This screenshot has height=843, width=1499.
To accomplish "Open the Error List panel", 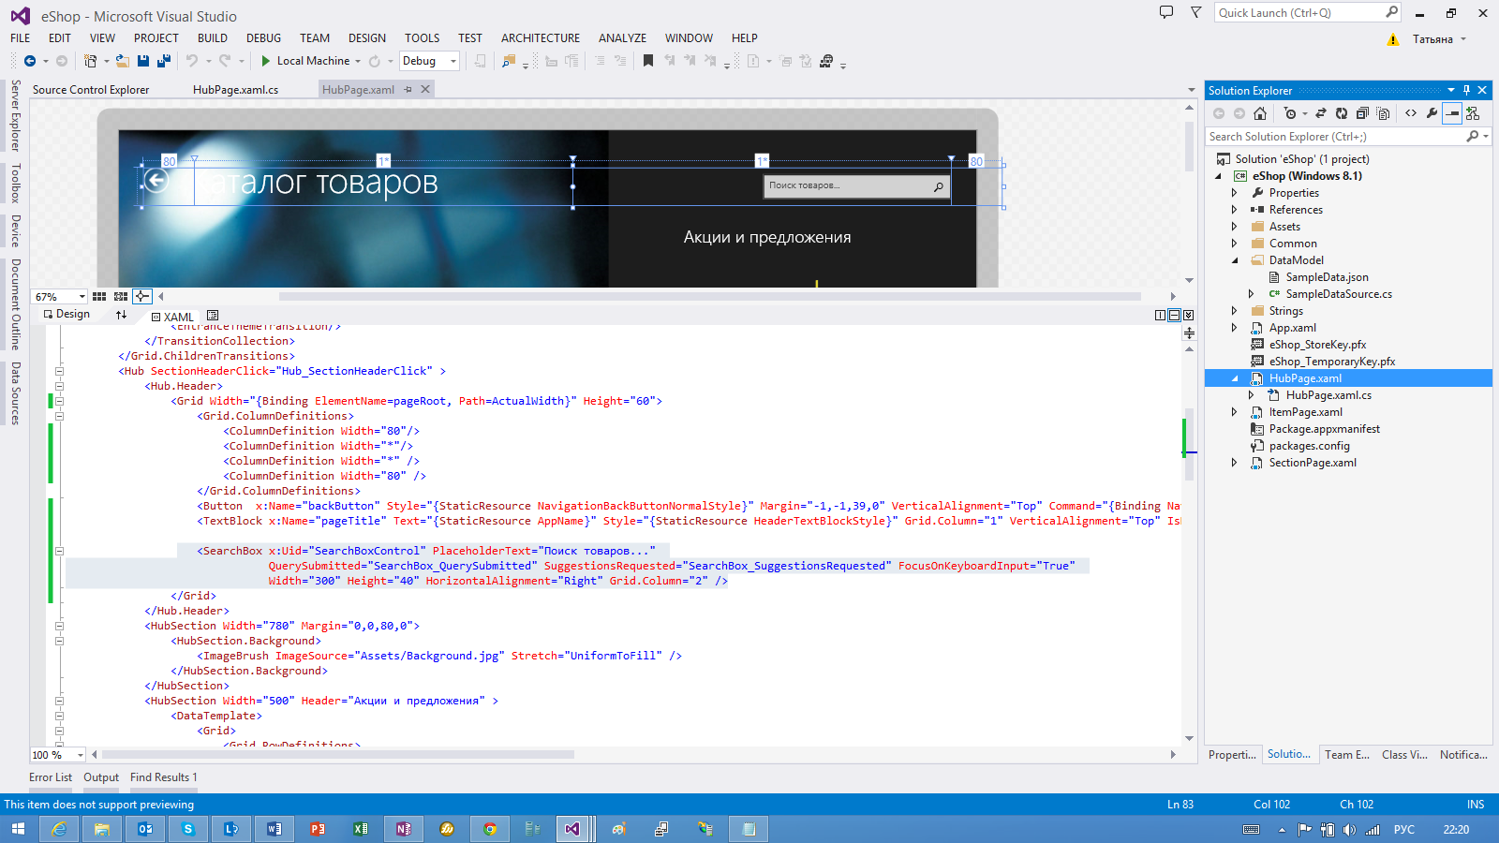I will click(51, 776).
